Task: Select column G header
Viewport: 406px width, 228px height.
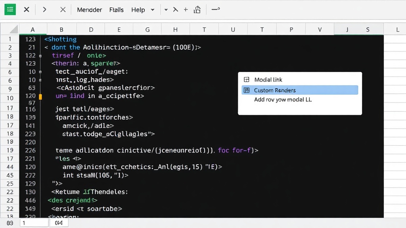Action: tap(147, 29)
